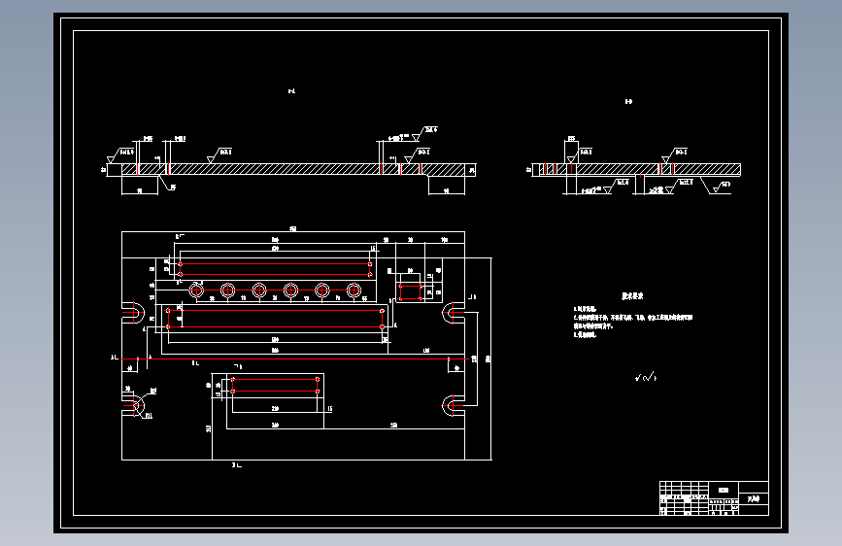842x546 pixels.
Task: Click the rightmost circle in the row of six holes
Action: tap(354, 290)
